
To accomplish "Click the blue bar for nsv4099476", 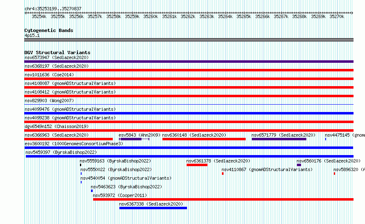I will pos(189,113).
